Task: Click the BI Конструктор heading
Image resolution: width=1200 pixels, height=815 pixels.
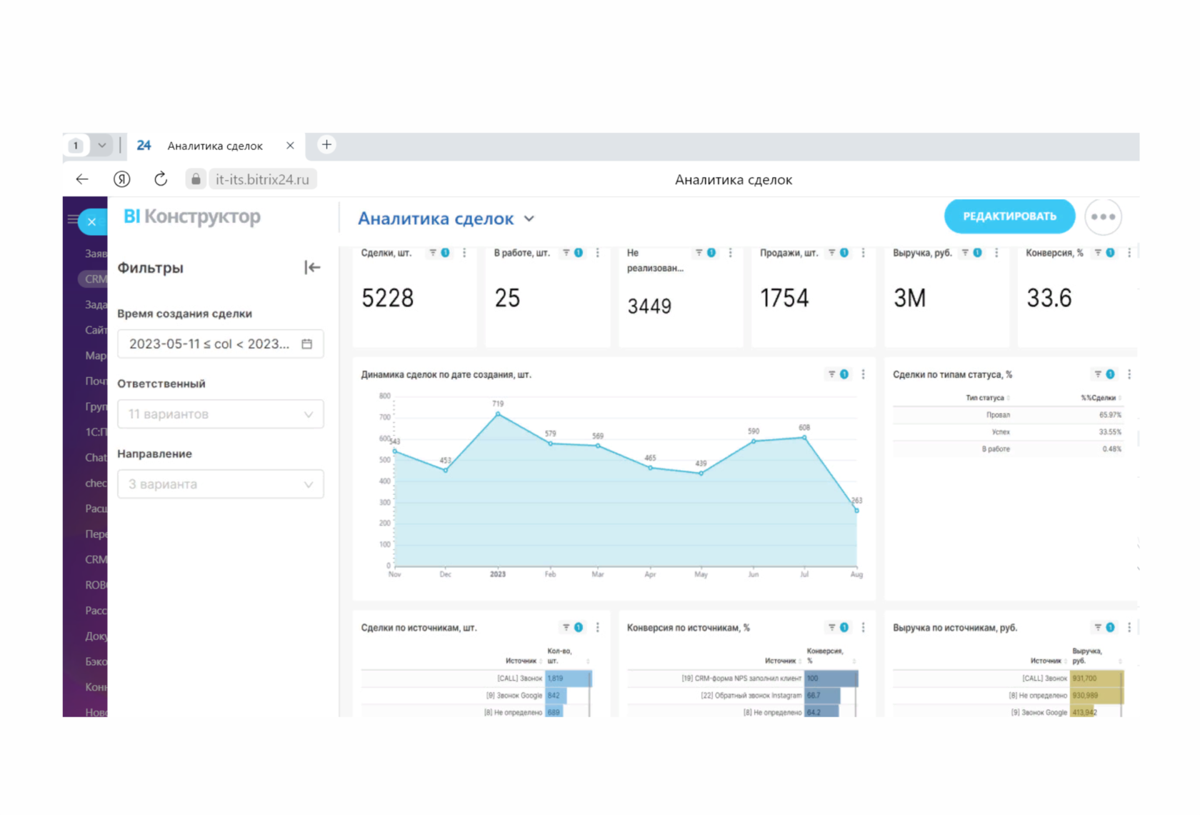Action: point(191,216)
